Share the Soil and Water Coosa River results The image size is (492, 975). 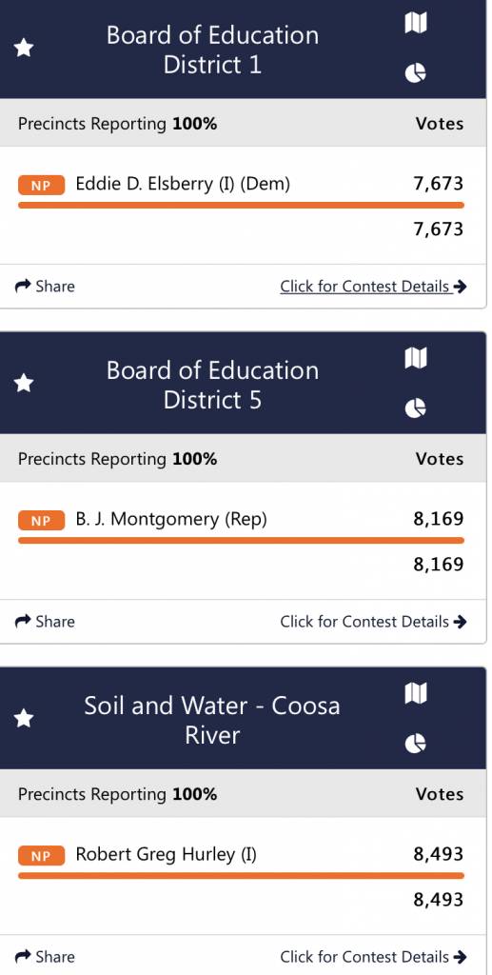[x=45, y=956]
